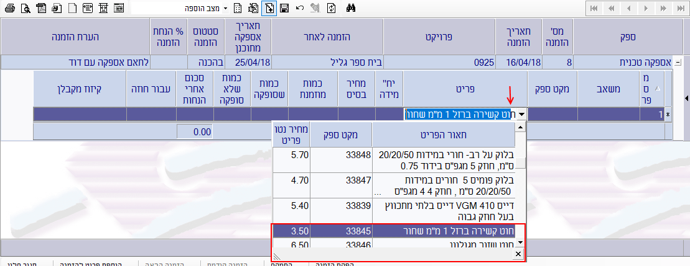Open the מצב הוספה mode dropdown
Image resolution: width=690 pixels, height=266 pixels.
click(x=225, y=8)
